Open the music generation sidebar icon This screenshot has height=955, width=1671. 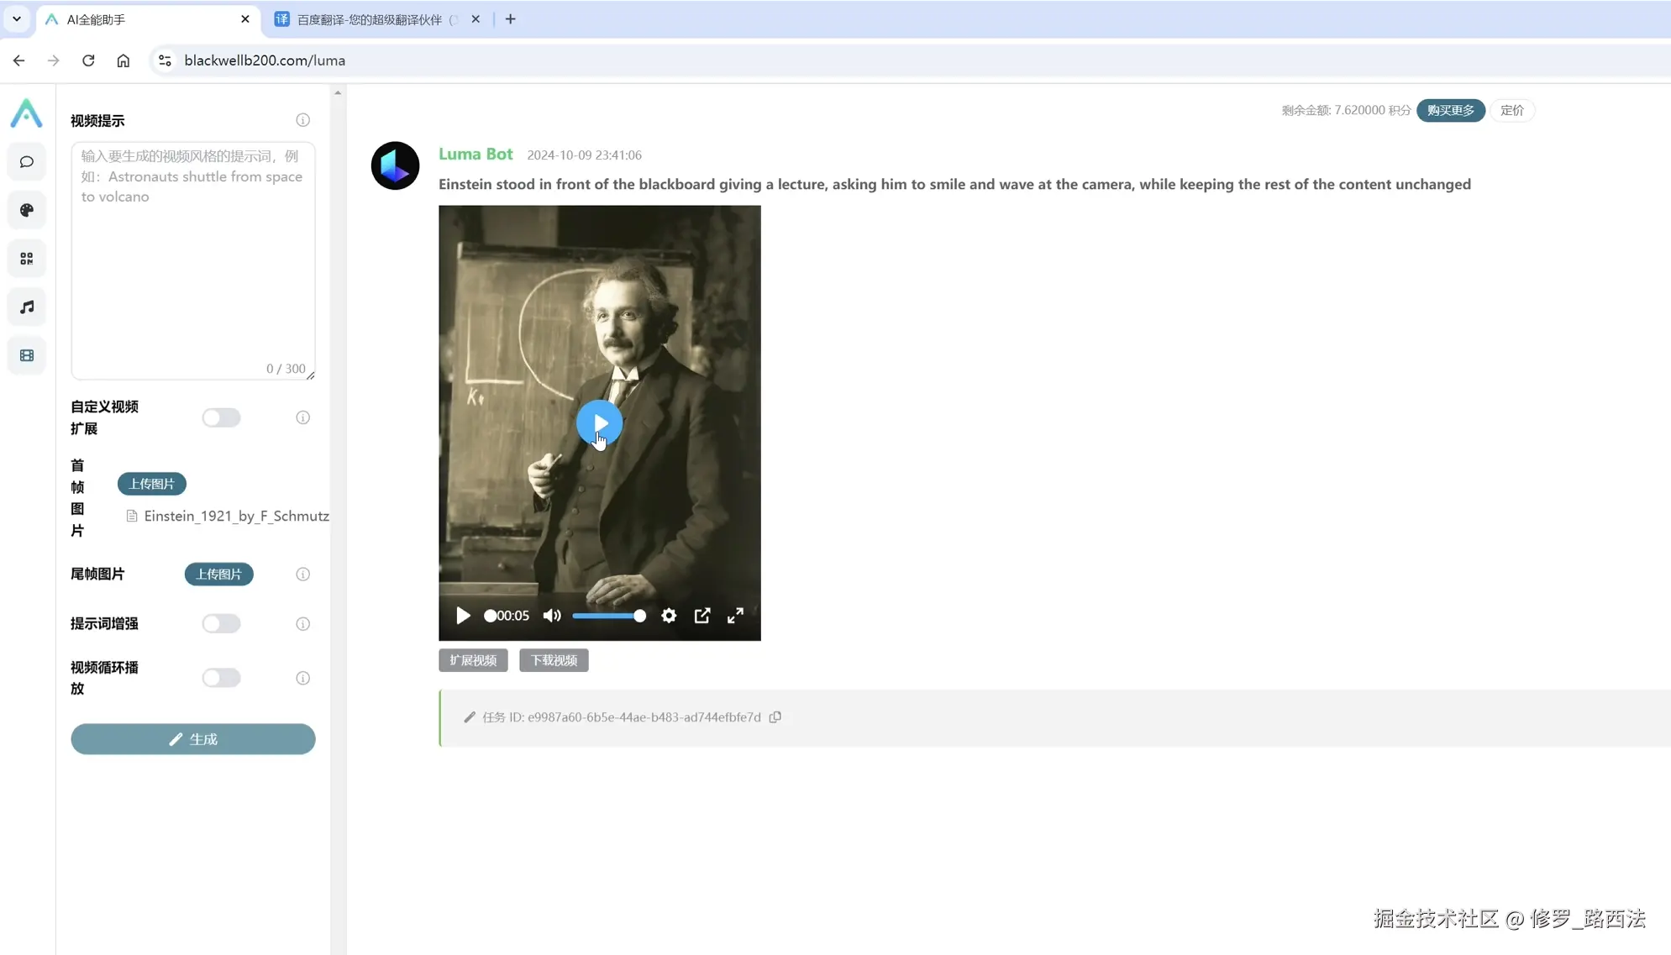[26, 307]
